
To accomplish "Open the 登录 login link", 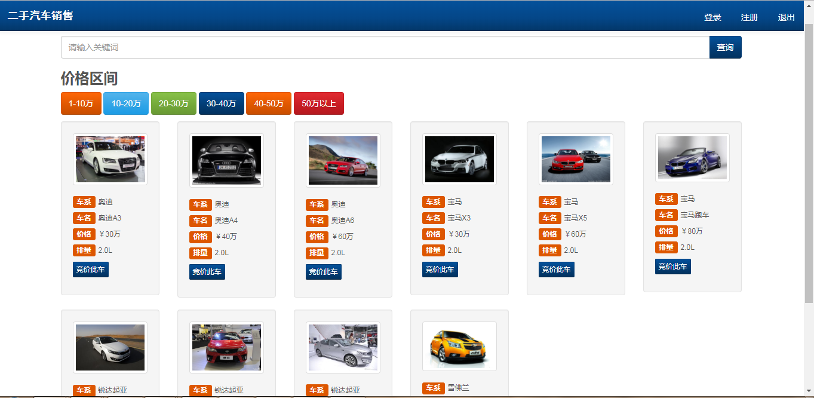I will click(x=712, y=17).
